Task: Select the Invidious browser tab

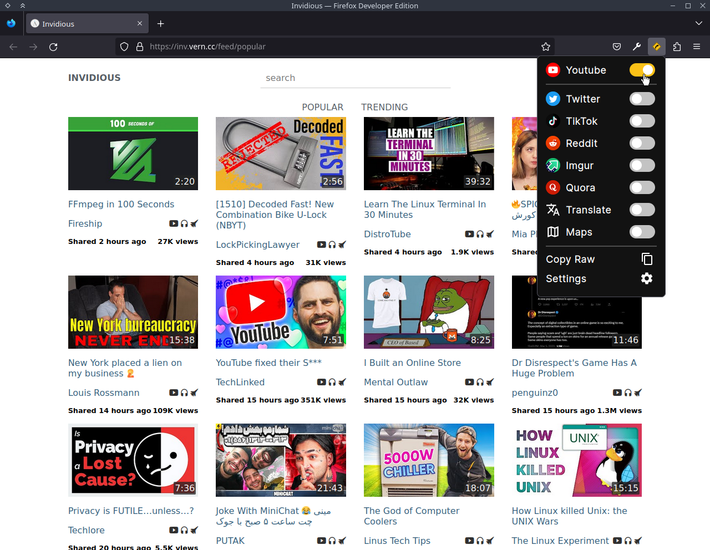Action: [87, 24]
